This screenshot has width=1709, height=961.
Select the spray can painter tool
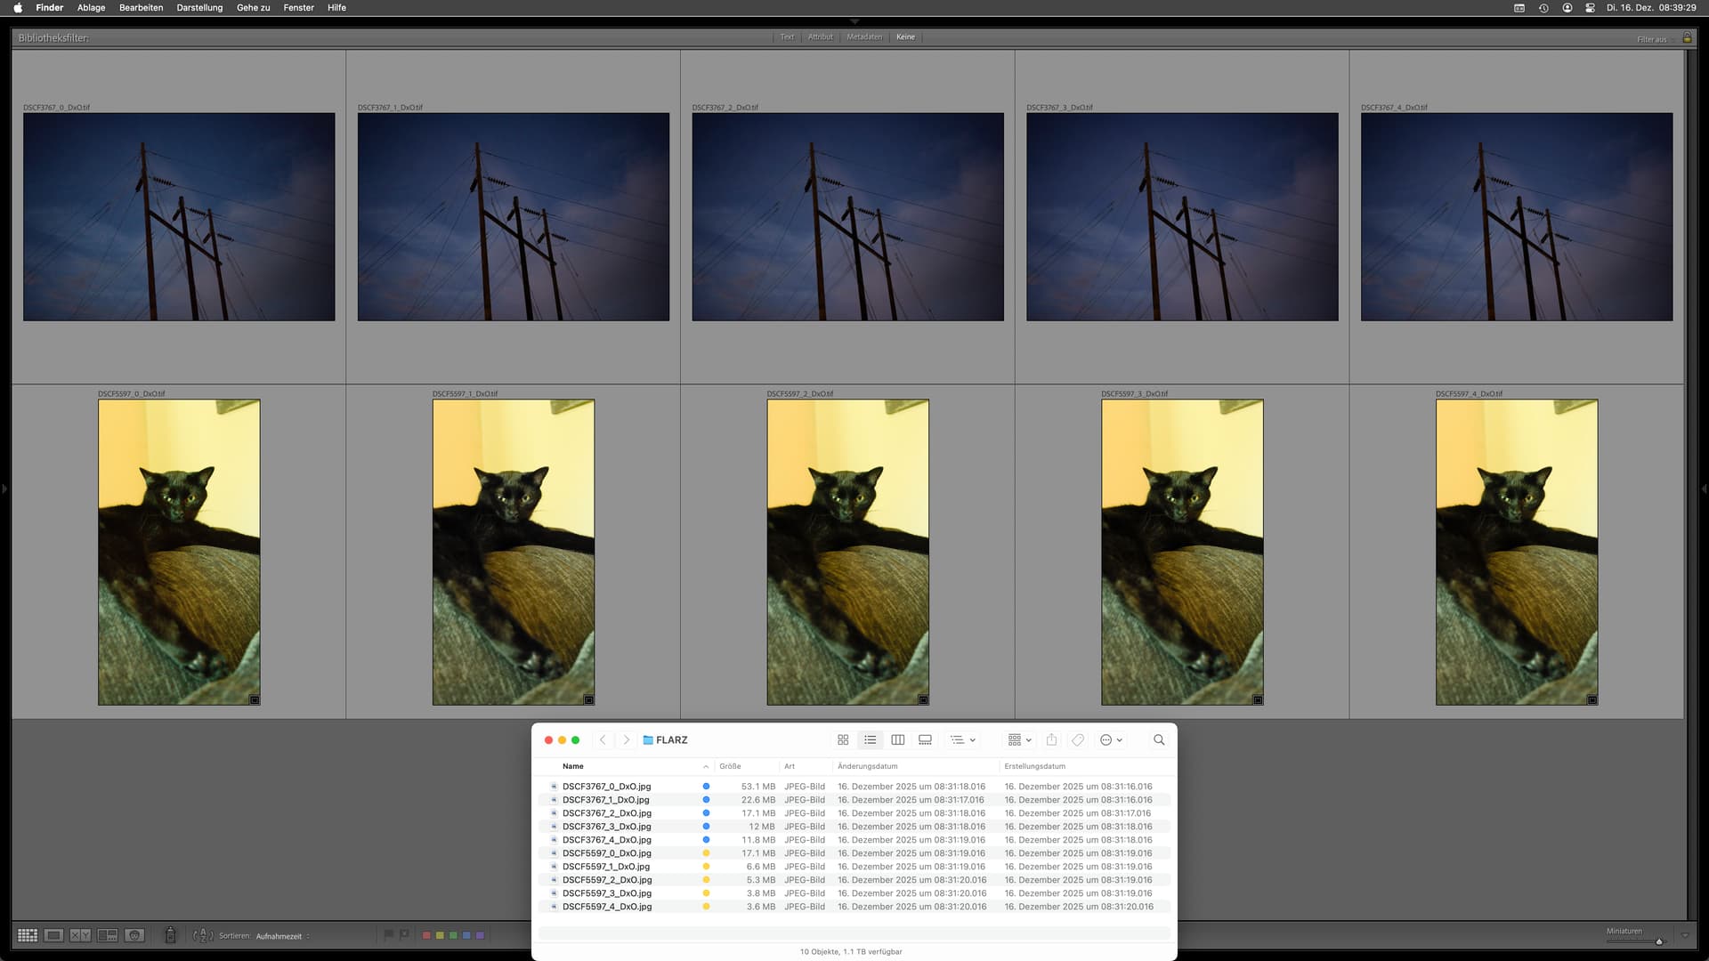tap(170, 935)
